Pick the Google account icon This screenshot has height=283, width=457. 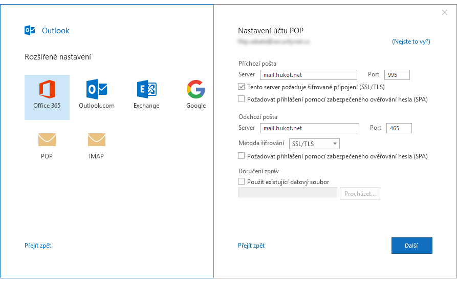point(195,91)
